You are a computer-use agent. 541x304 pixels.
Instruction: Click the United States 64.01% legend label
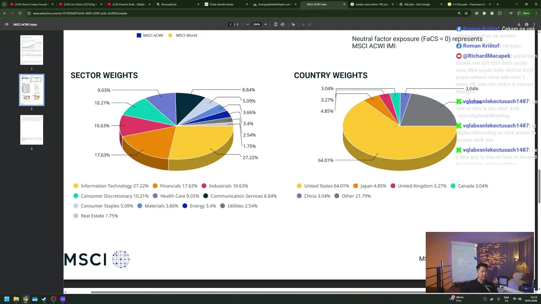pyautogui.click(x=327, y=186)
